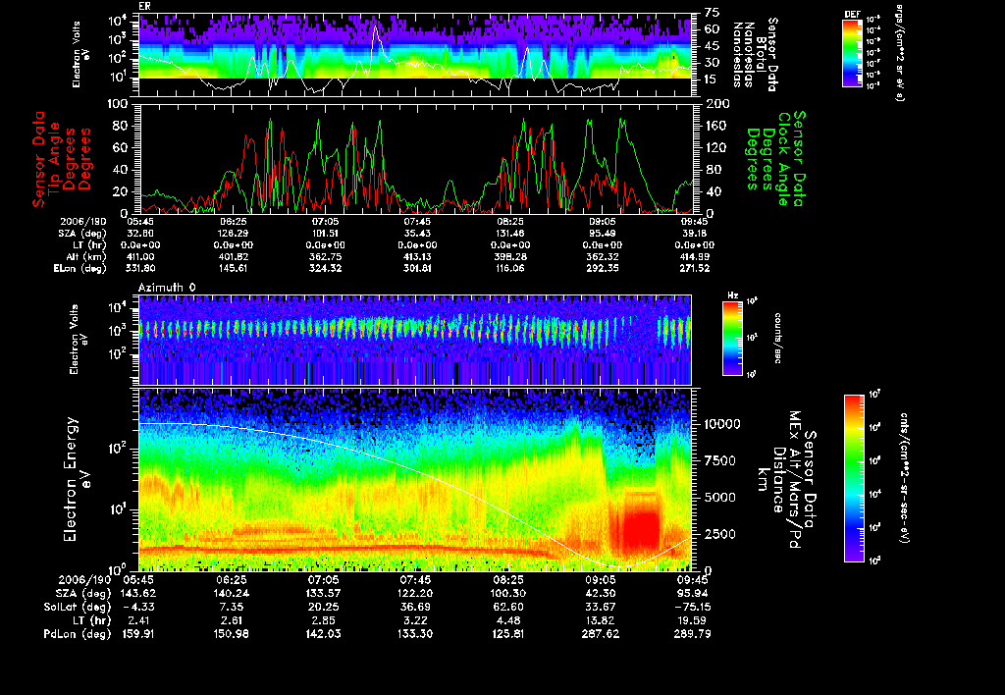Select the SolLat value 62.60
The image size is (1005, 695).
tap(508, 608)
